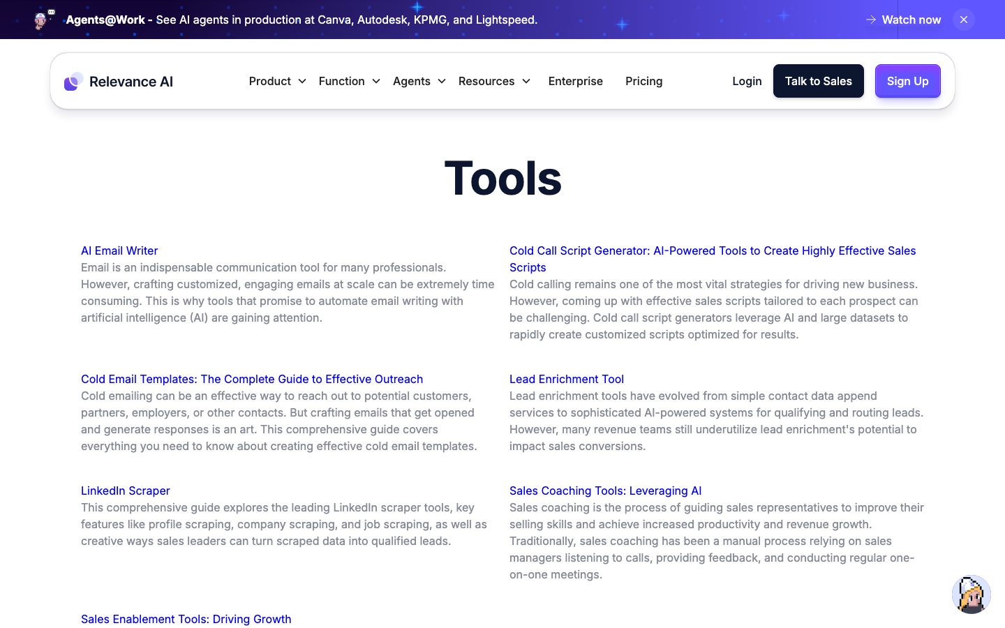Open Cold Email Templates guide link

252,379
